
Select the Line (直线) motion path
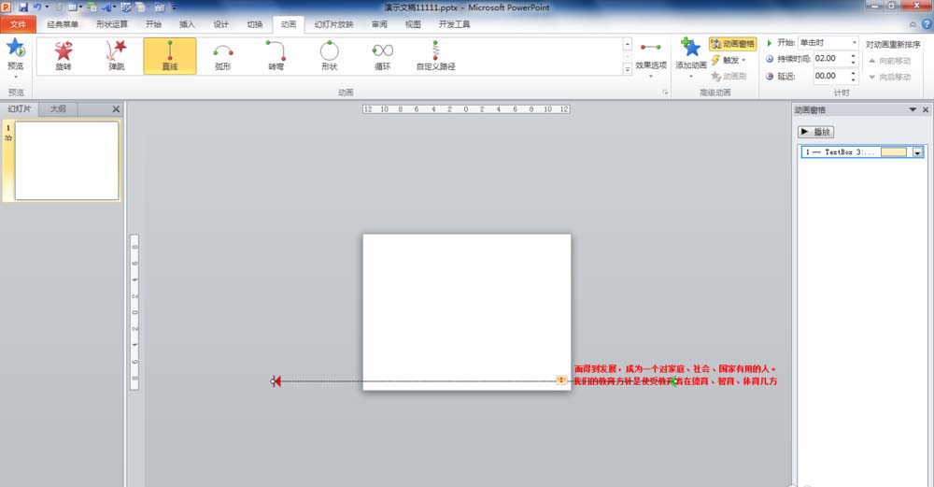[170, 56]
